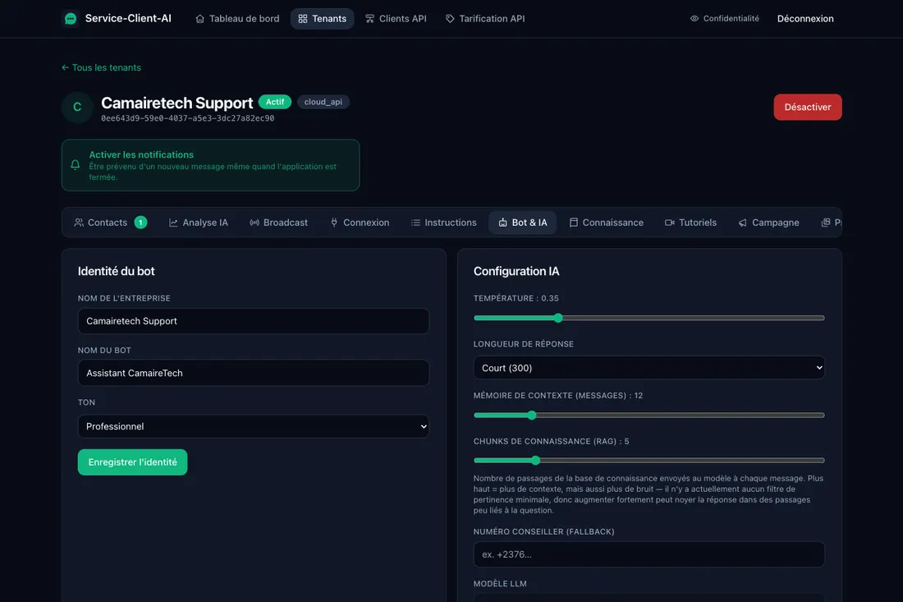Click the Nom de l'entreprise input field

(x=254, y=321)
